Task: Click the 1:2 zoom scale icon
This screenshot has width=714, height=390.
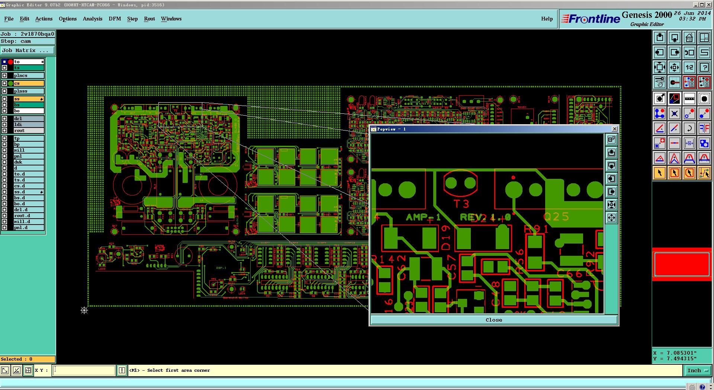Action: pyautogui.click(x=689, y=67)
